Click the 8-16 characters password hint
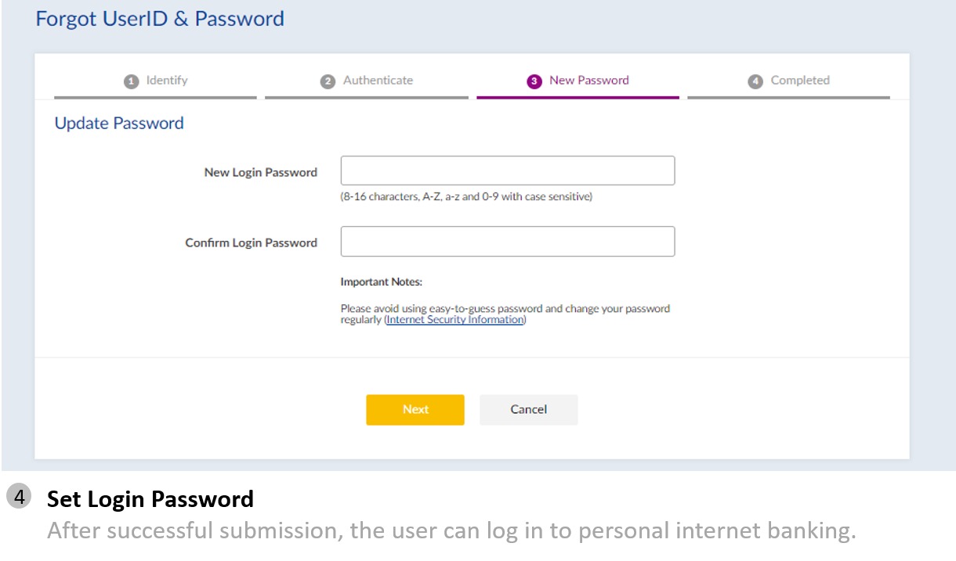Image resolution: width=956 pixels, height=561 pixels. 466,196
